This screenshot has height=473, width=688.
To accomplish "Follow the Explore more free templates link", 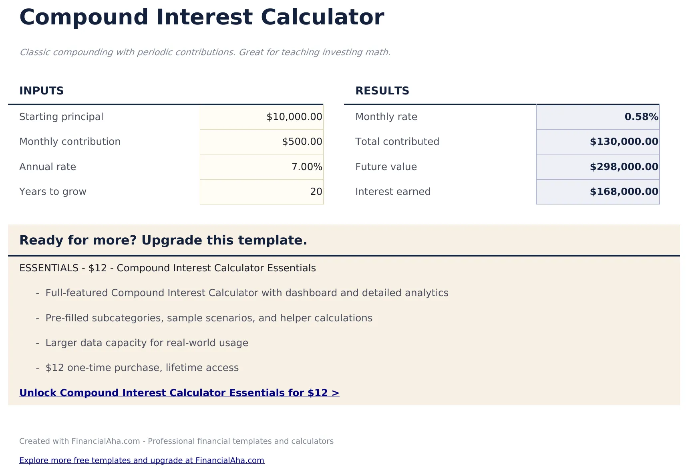I will tap(142, 460).
